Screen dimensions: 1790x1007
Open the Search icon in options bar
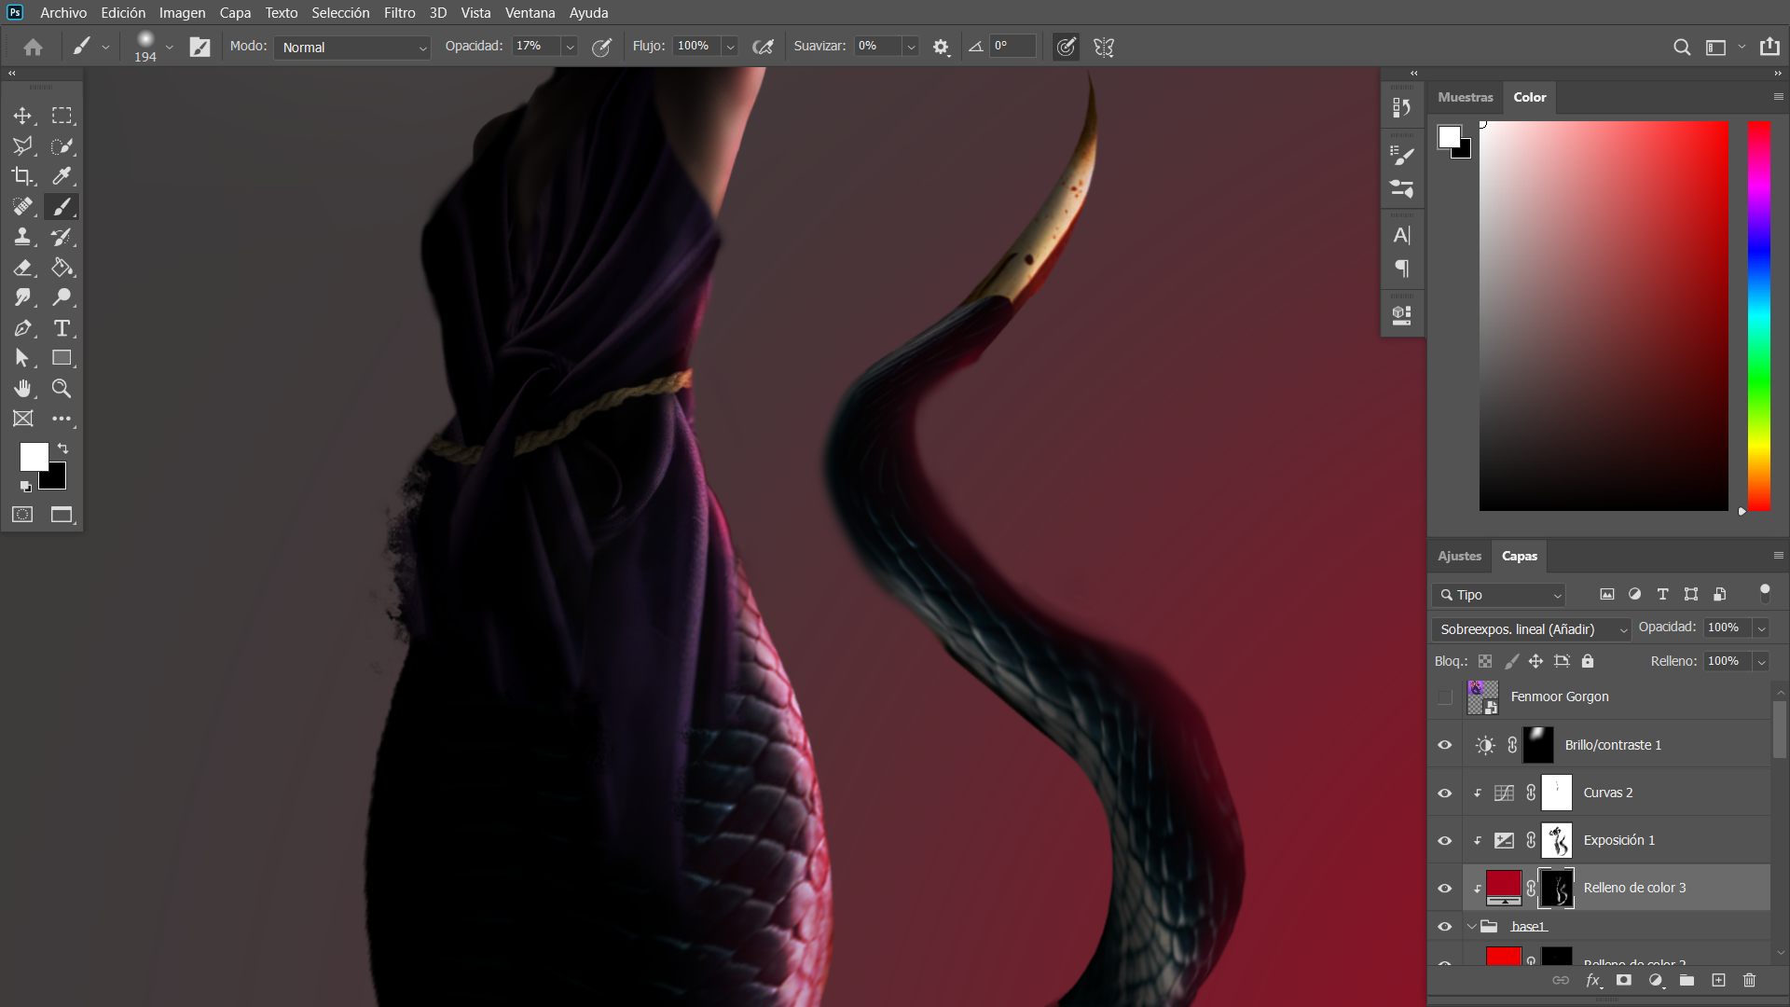click(x=1682, y=47)
